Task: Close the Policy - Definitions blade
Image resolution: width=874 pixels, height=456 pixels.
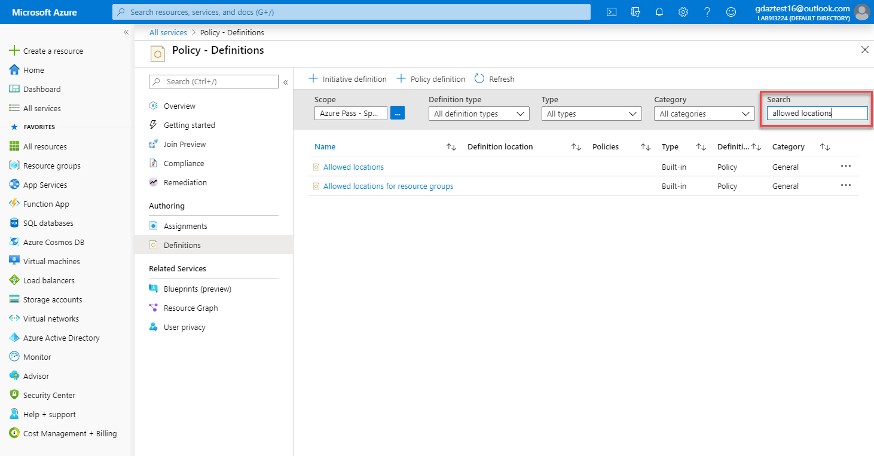Action: point(864,50)
